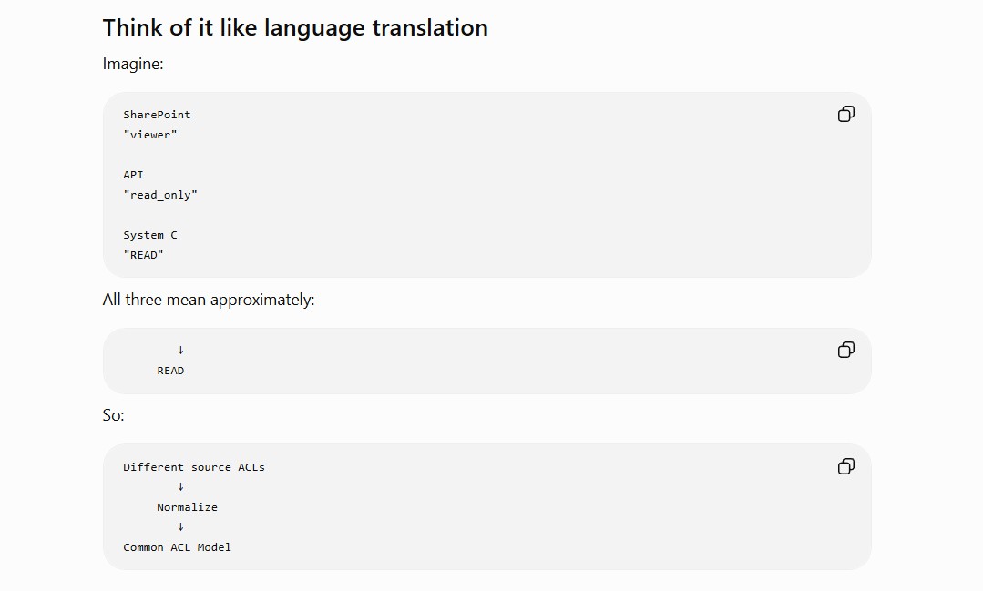Screen dimensions: 983x591
Task: Click the System C line
Action: 150,235
